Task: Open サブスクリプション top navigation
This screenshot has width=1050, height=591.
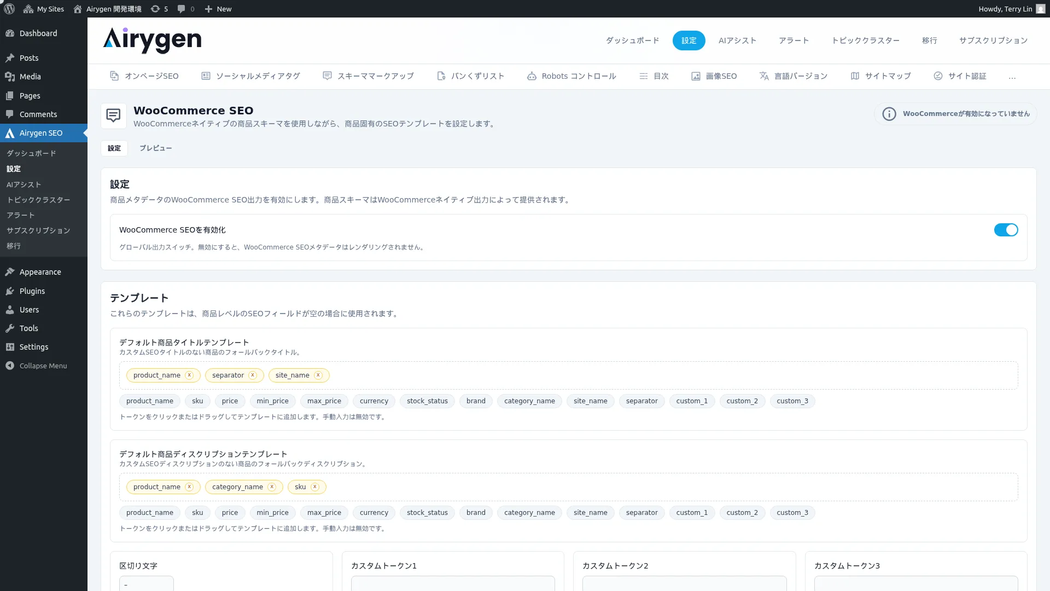Action: [x=993, y=40]
